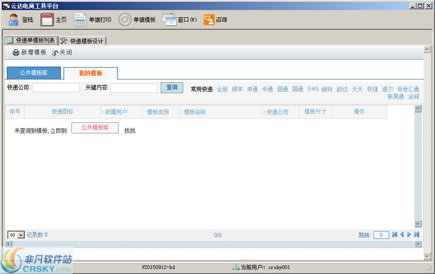Viewport: 435px width, 274px height.
Task: Filter by 中通 courier link
Action: [x=267, y=89]
